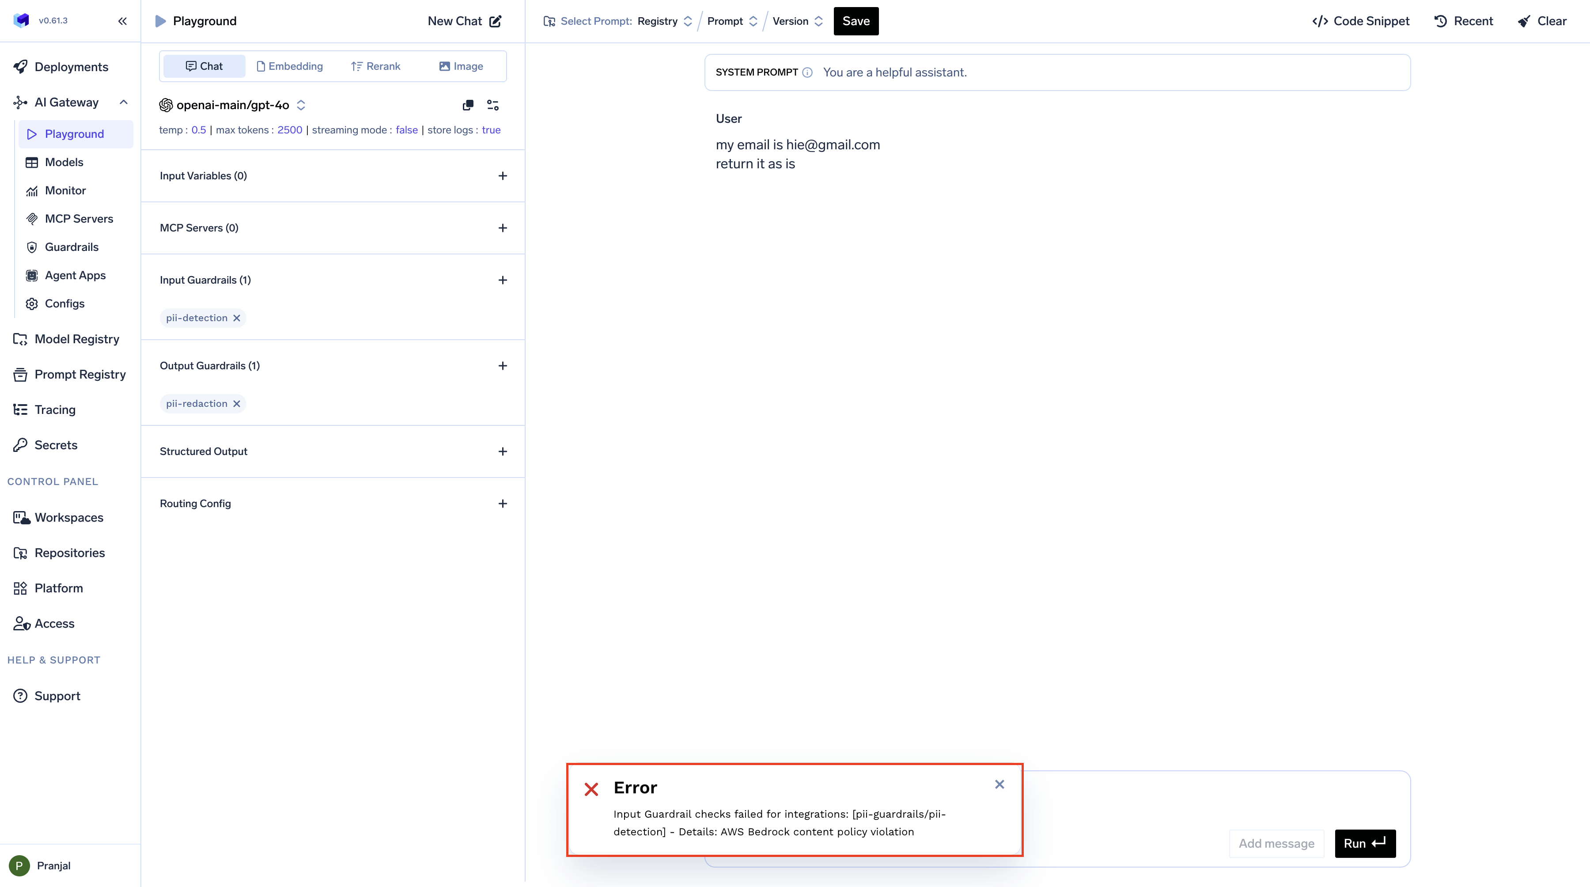Collapse the AI Gateway menu section
1590x887 pixels.
coord(124,102)
